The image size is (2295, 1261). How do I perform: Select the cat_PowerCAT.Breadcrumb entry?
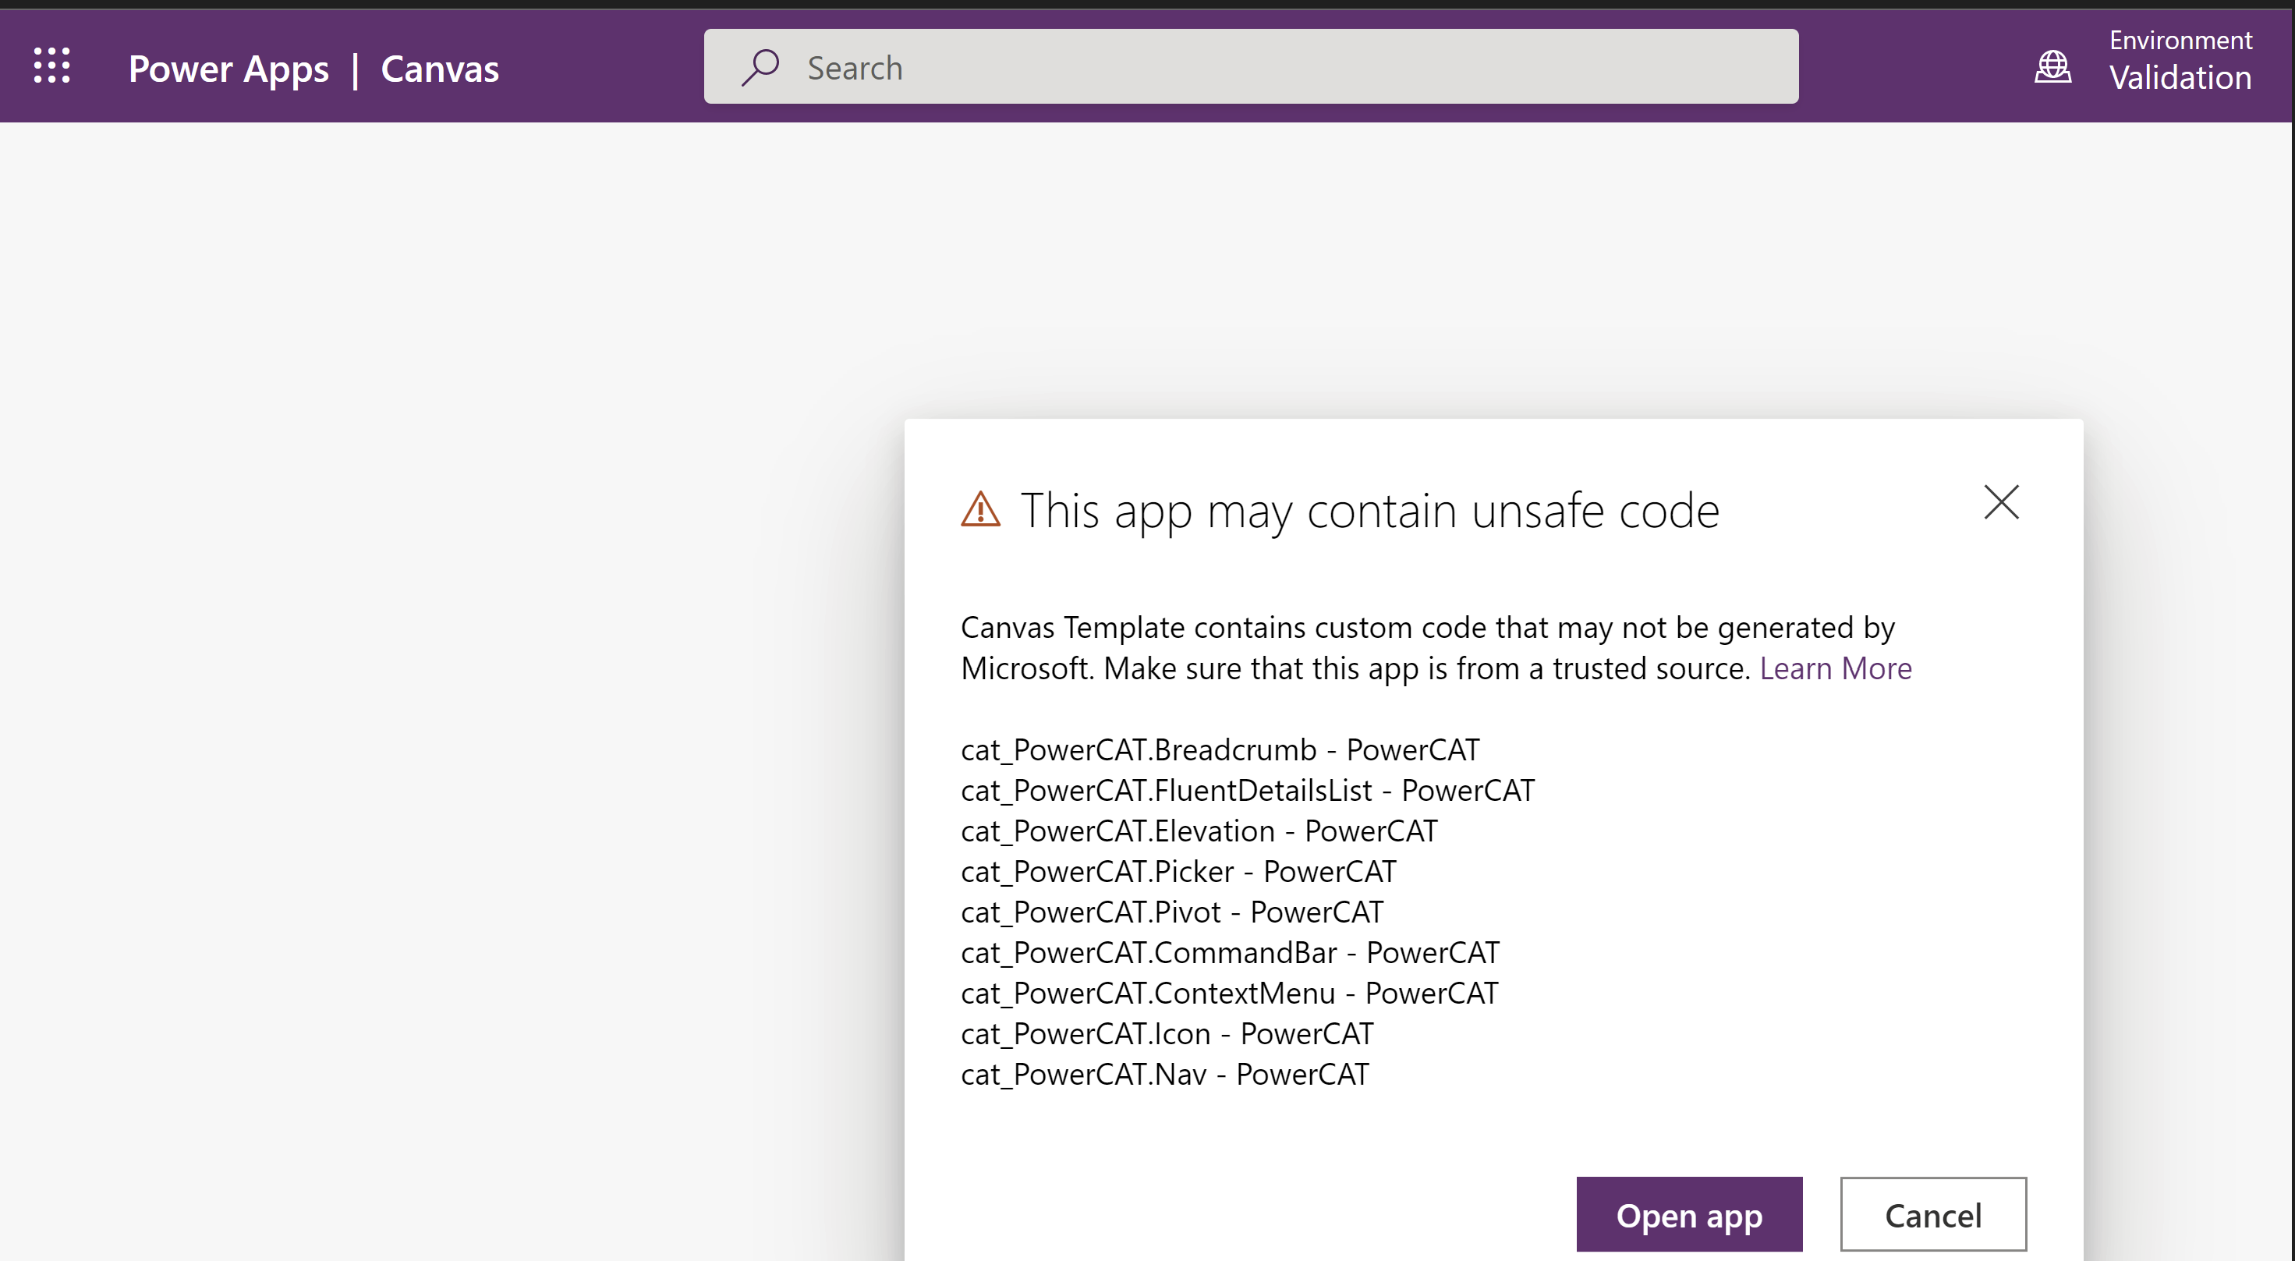1219,749
